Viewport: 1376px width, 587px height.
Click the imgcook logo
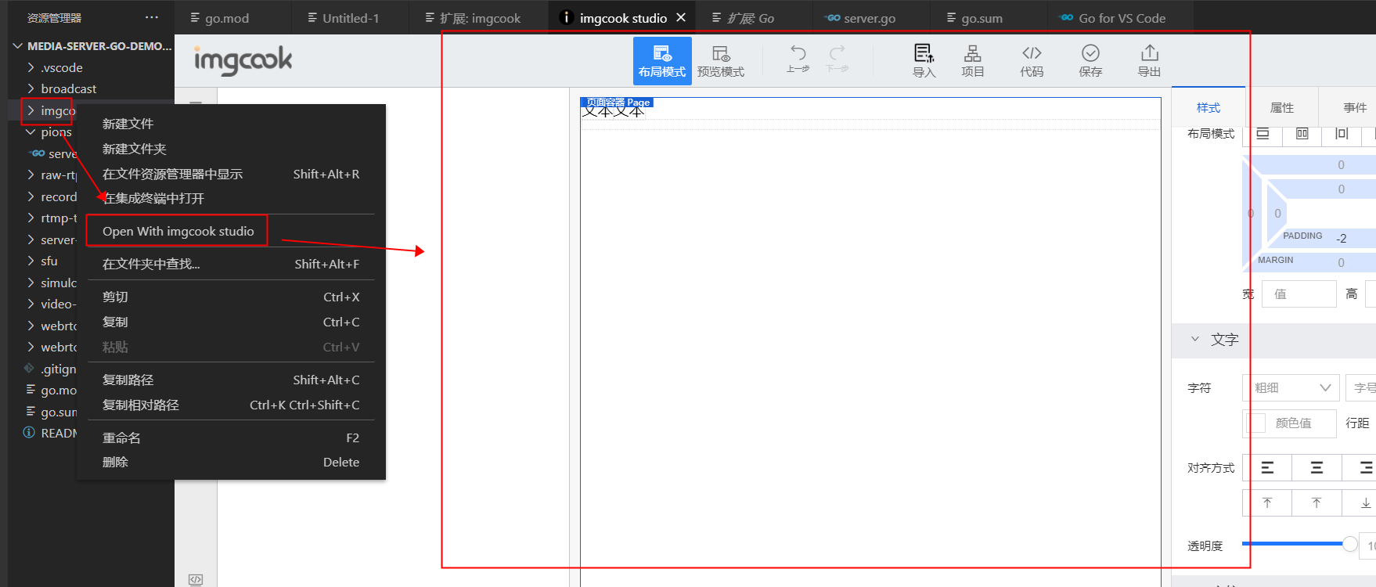pyautogui.click(x=243, y=60)
